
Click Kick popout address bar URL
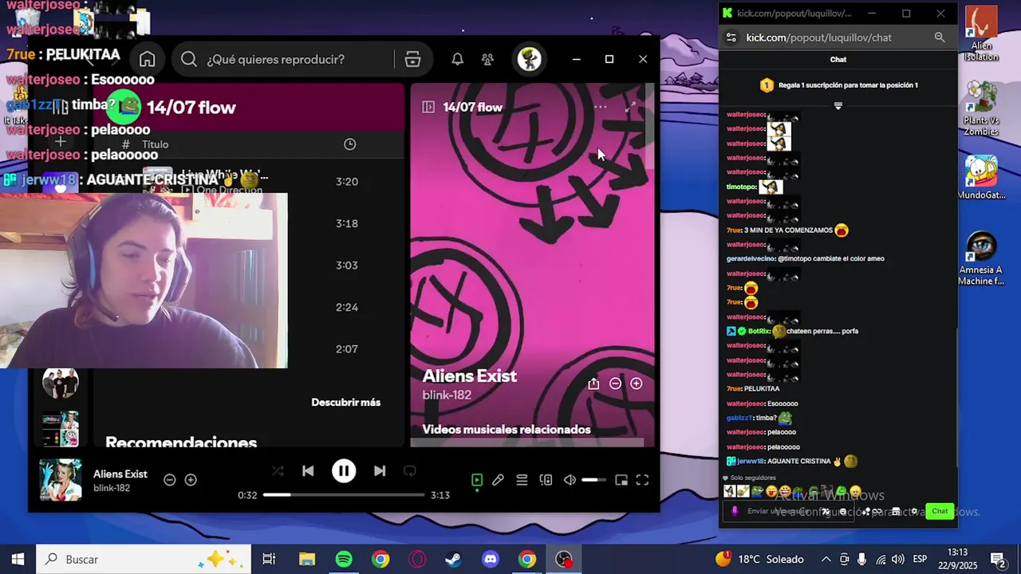point(818,37)
